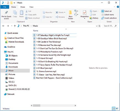The image size is (120, 111).
Task: Go back with the left arrow
Action: (x=3, y=26)
